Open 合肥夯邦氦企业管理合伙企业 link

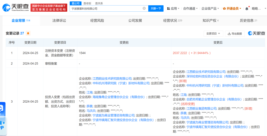pos(214,99)
